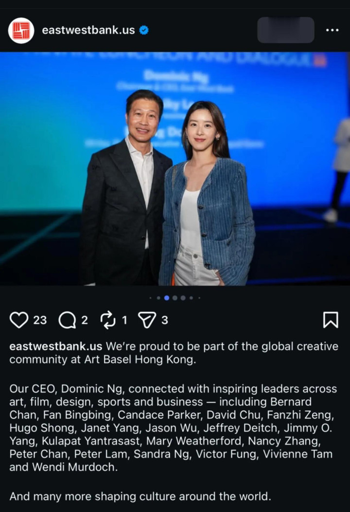Tap the repost count 1
The width and height of the screenshot is (350, 512).
coord(124,320)
